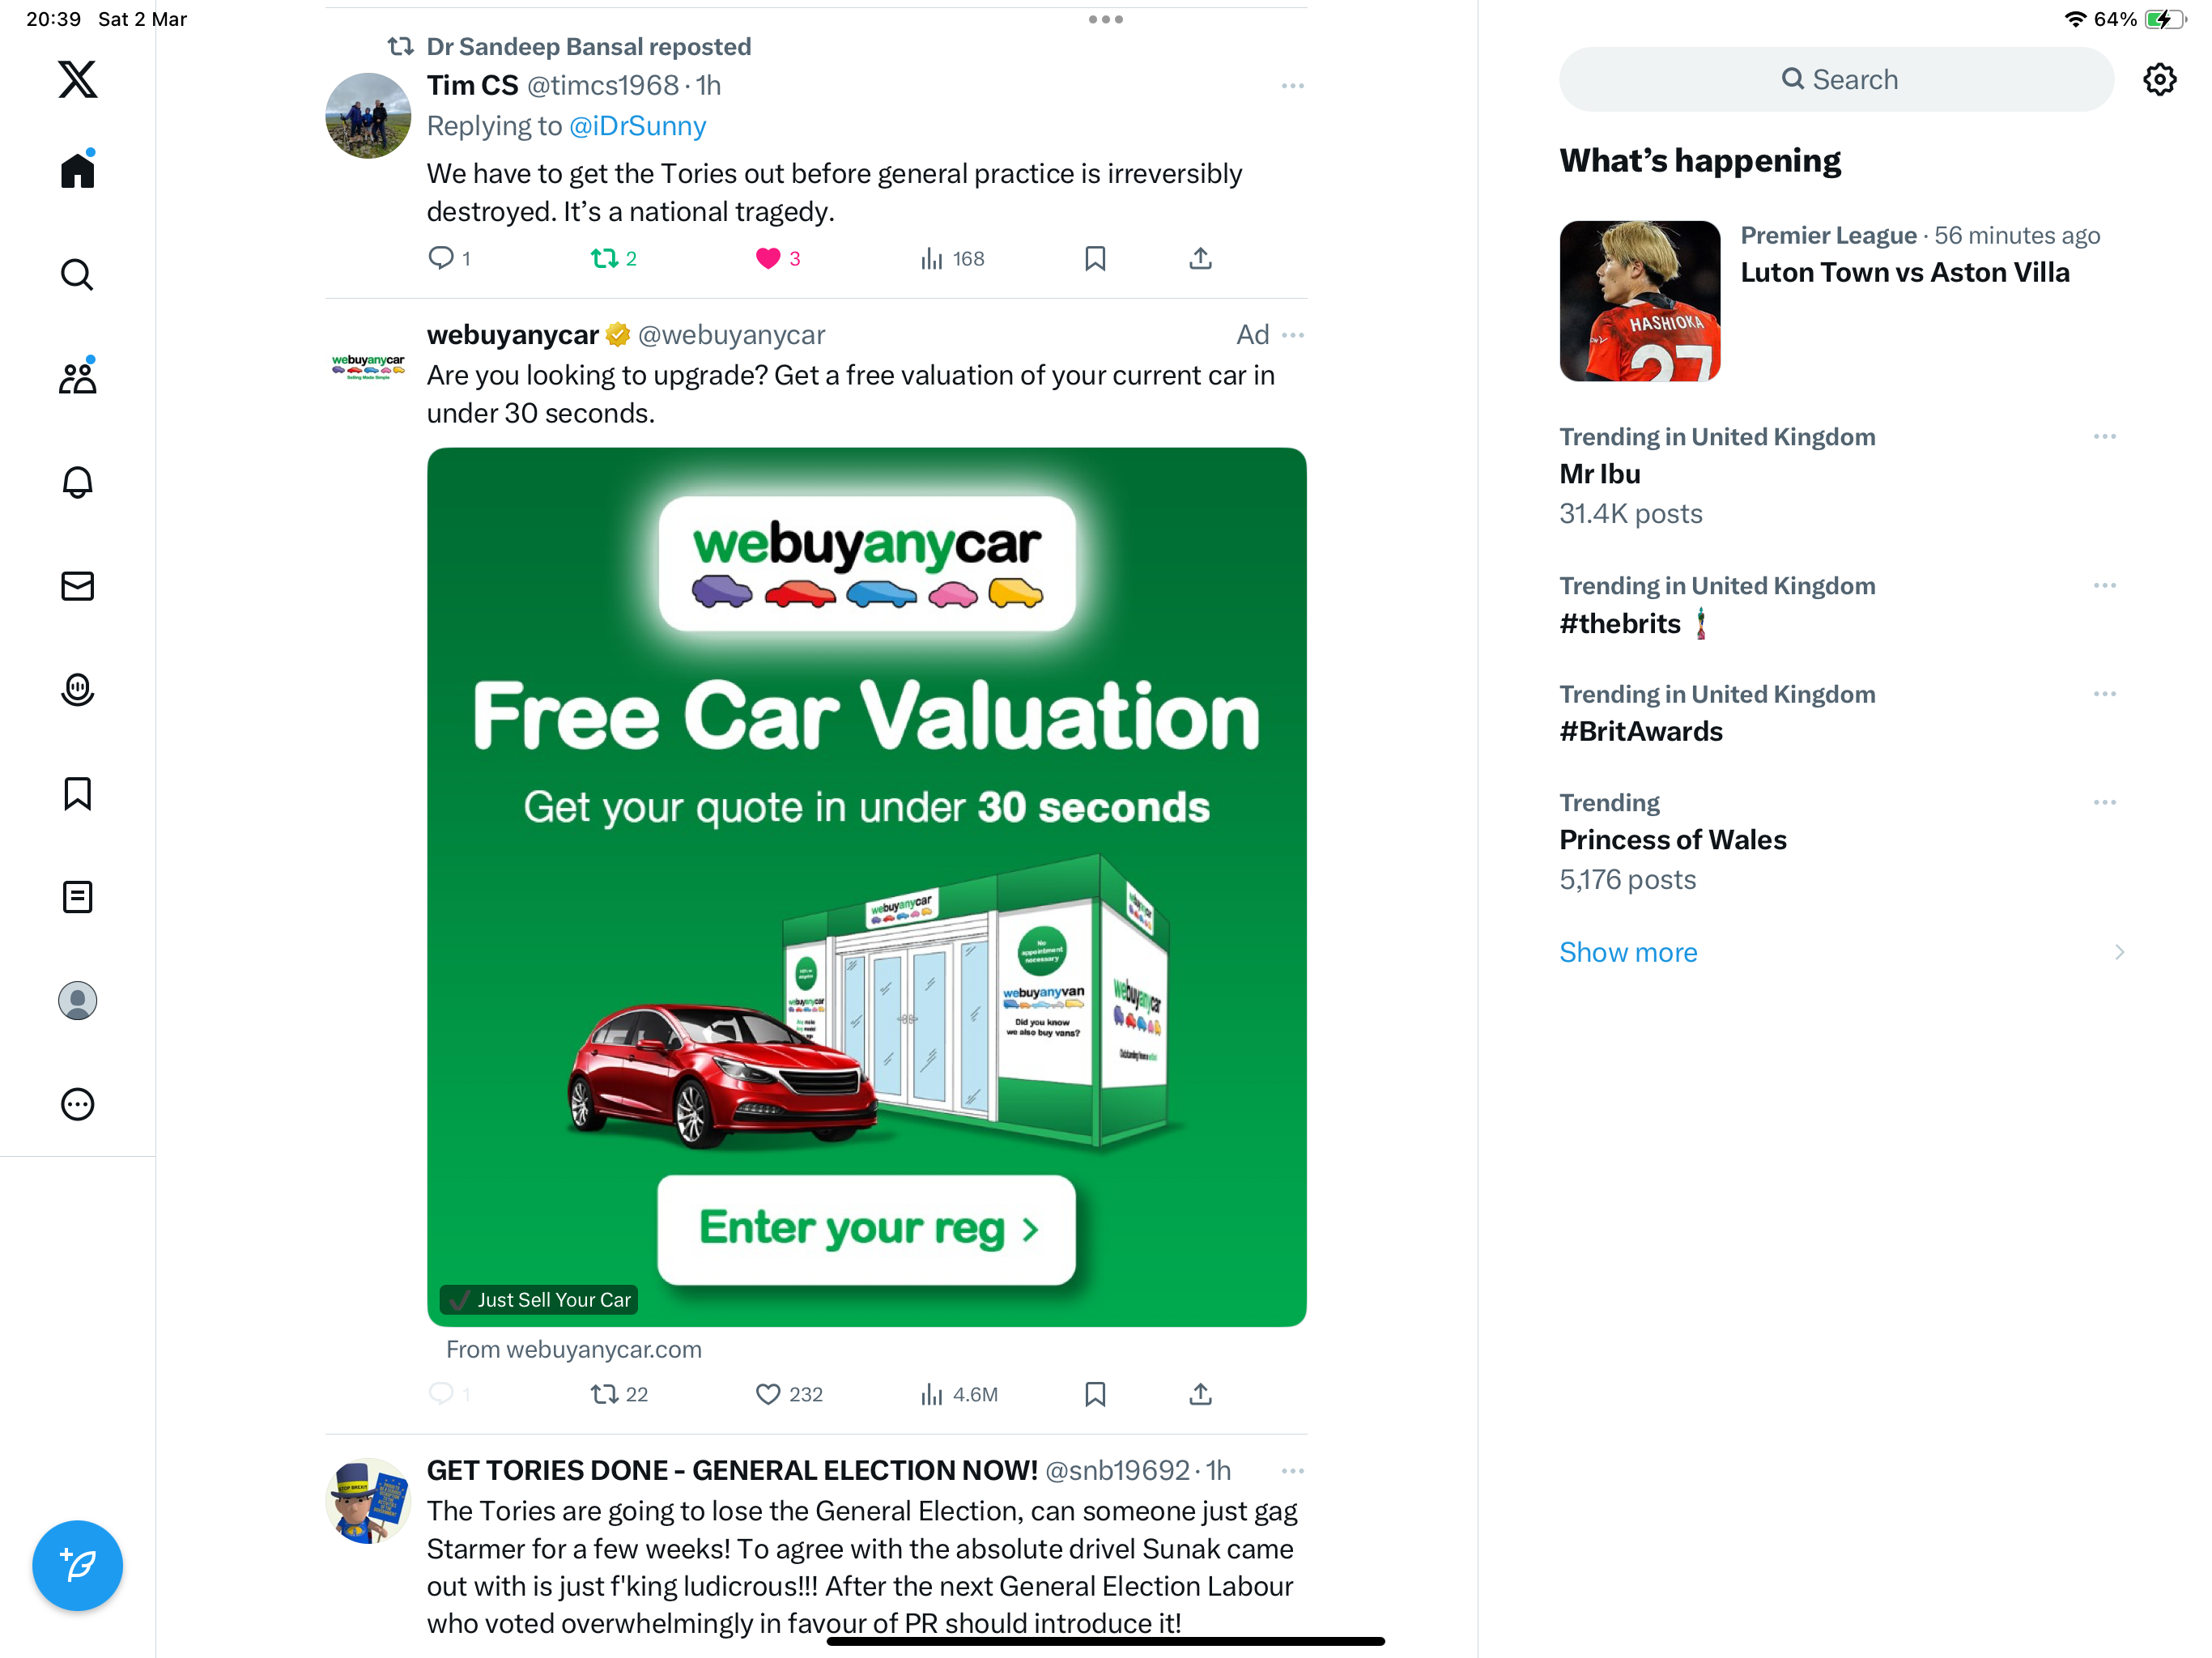Open Lists icon in sidebar
The image size is (2212, 1658).
(77, 897)
